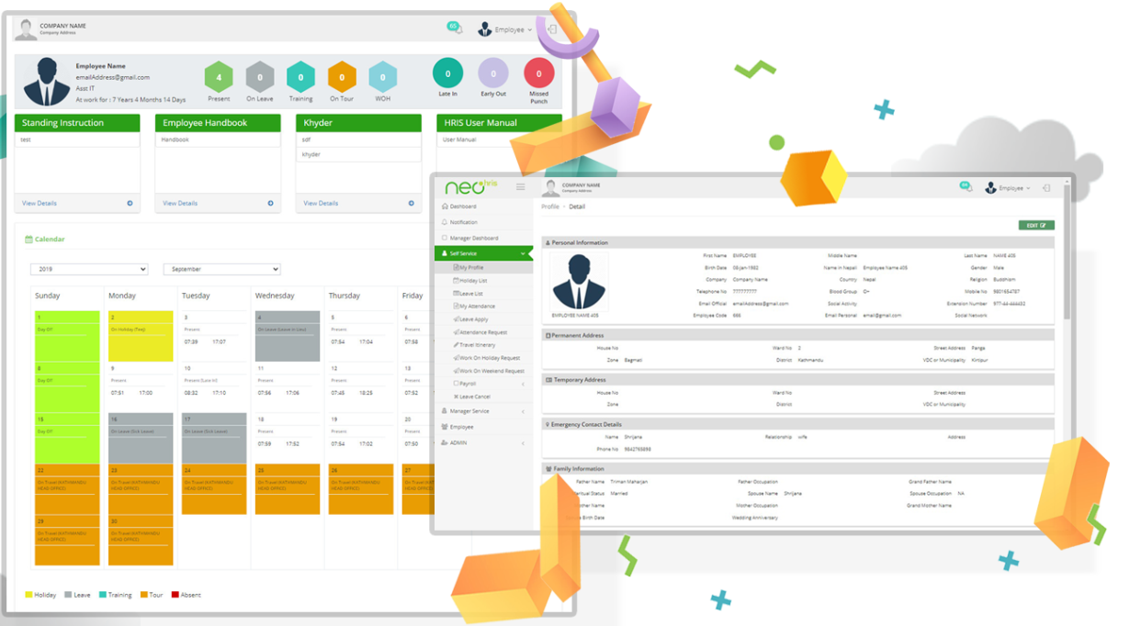Open Holiday List in Self Service
Screen dimensions: 1130x626
[473, 281]
